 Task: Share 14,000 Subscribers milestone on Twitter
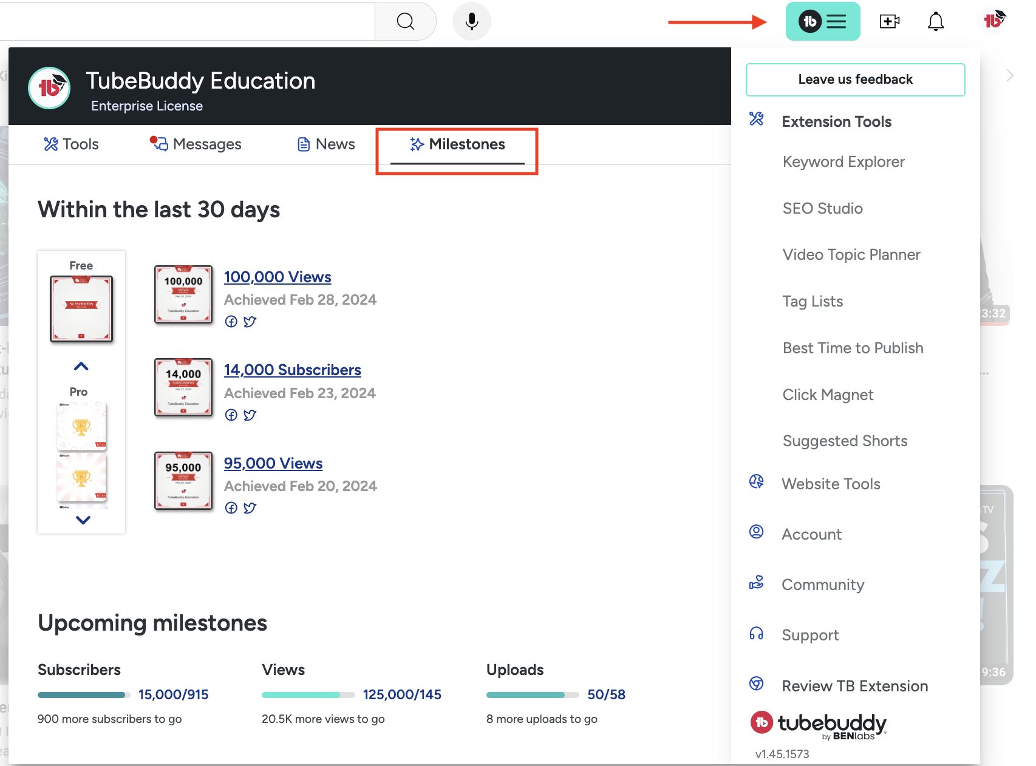pos(250,415)
